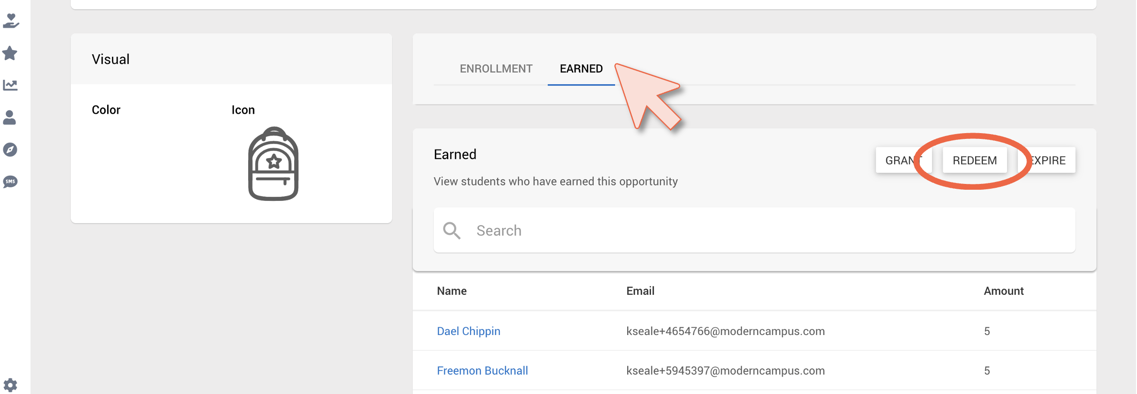
Task: Focus the Search students field
Action: [x=755, y=230]
